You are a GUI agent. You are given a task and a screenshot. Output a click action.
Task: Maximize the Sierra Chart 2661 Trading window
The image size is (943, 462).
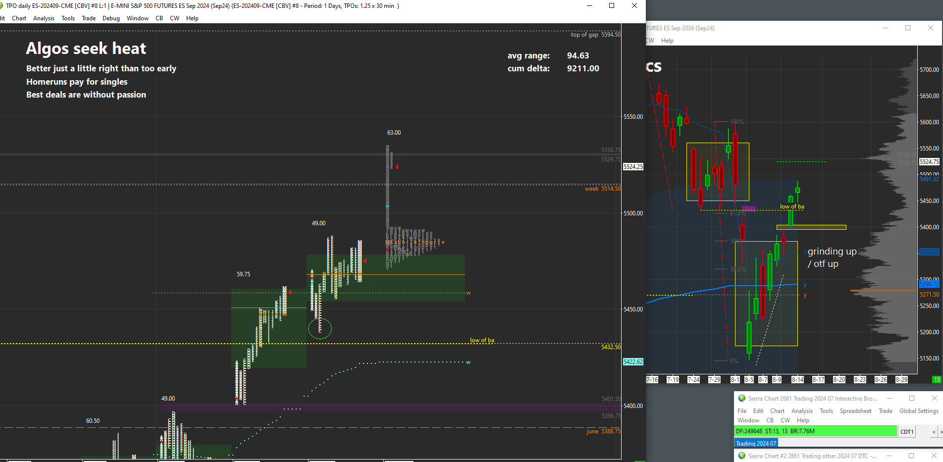coord(912,398)
